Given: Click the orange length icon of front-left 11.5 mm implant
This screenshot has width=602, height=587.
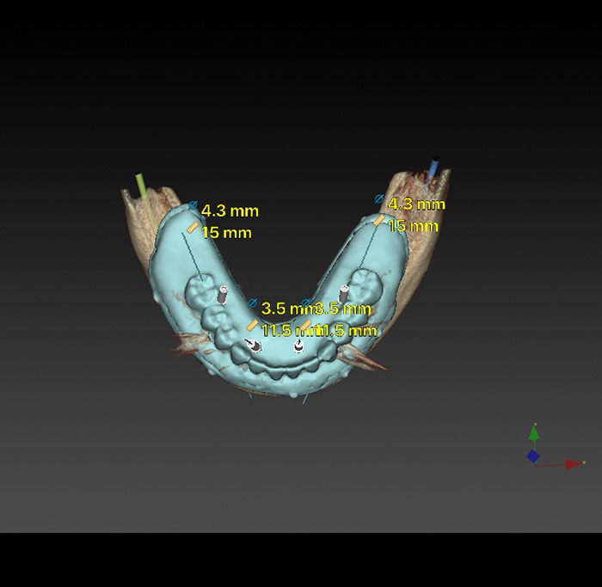Looking at the screenshot, I should point(252,325).
